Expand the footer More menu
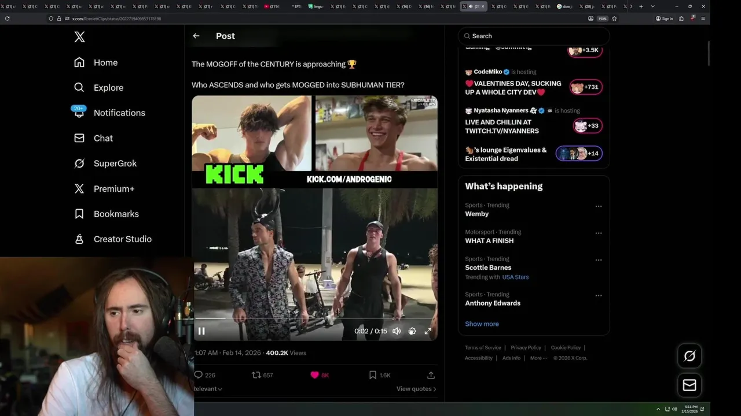 pyautogui.click(x=538, y=358)
